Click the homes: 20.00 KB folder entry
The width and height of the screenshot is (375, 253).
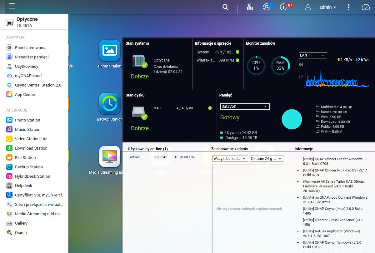pos(332,112)
